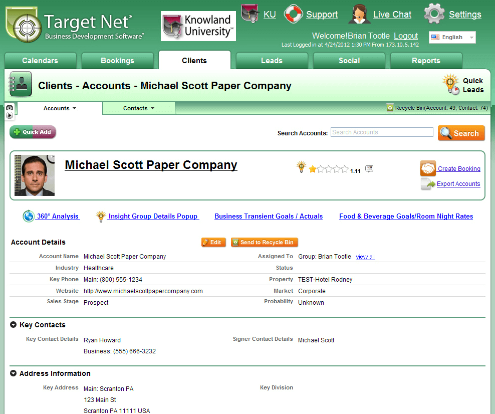Click the Export Accounts document icon
Viewport: 495px width, 414px height.
pos(427,184)
